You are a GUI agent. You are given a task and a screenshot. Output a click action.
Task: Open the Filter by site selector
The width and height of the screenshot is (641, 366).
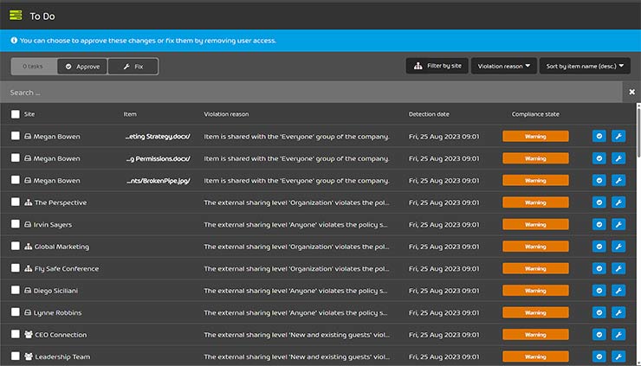point(437,66)
